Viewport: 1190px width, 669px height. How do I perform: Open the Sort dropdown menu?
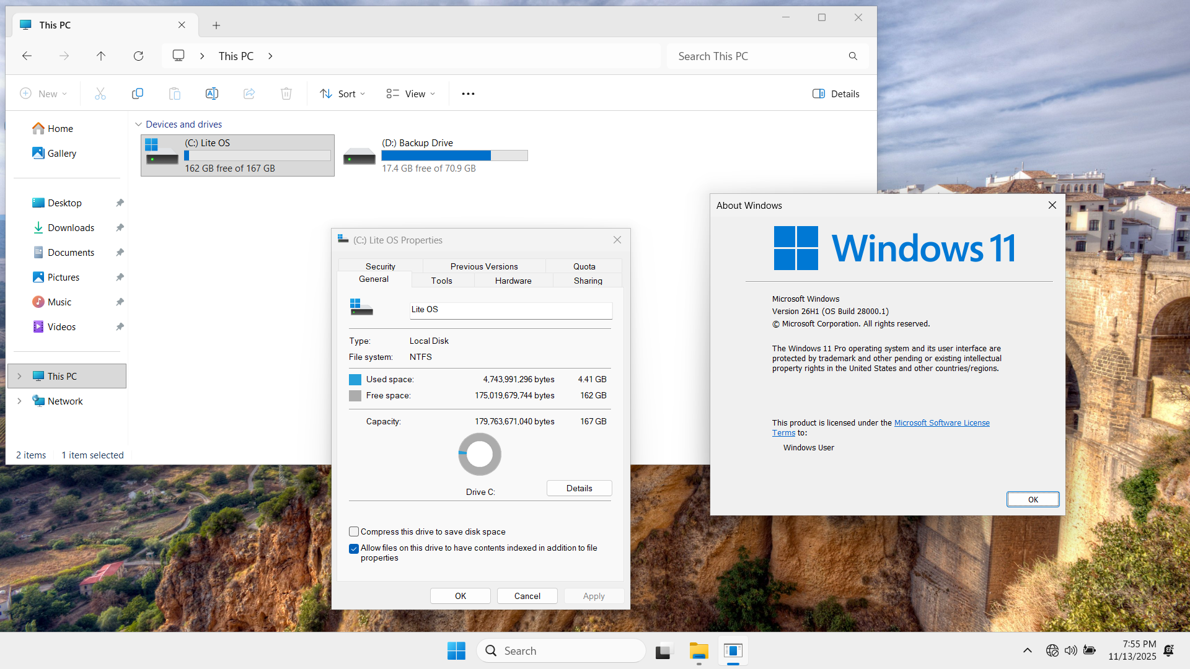point(343,94)
